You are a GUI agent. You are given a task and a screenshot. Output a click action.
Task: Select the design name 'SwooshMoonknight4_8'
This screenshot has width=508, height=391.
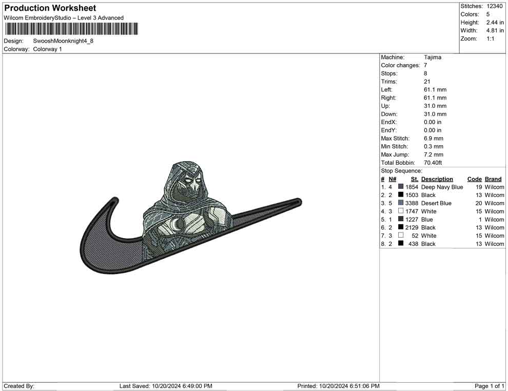point(63,41)
